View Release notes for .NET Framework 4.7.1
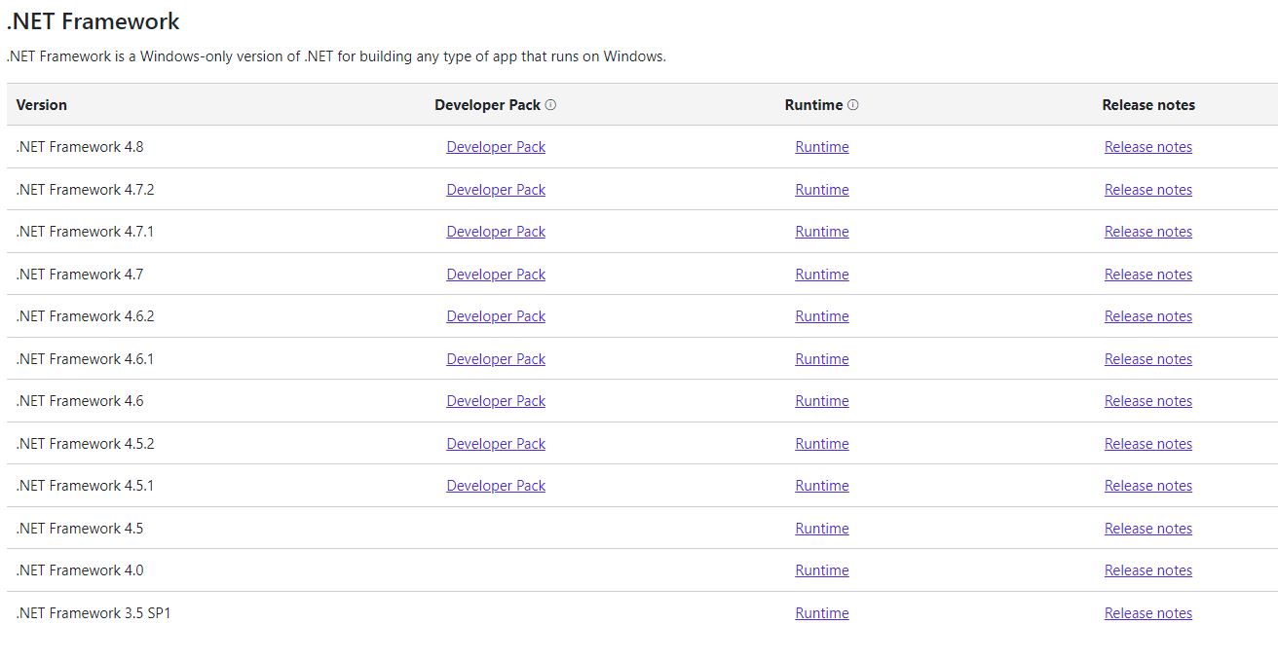The height and width of the screenshot is (661, 1278). point(1148,232)
